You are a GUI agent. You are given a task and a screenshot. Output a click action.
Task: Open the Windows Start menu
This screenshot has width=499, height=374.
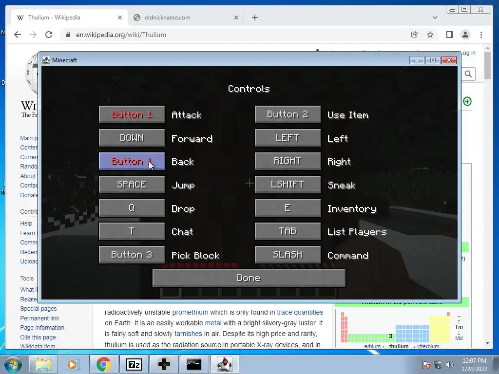pos(13,364)
